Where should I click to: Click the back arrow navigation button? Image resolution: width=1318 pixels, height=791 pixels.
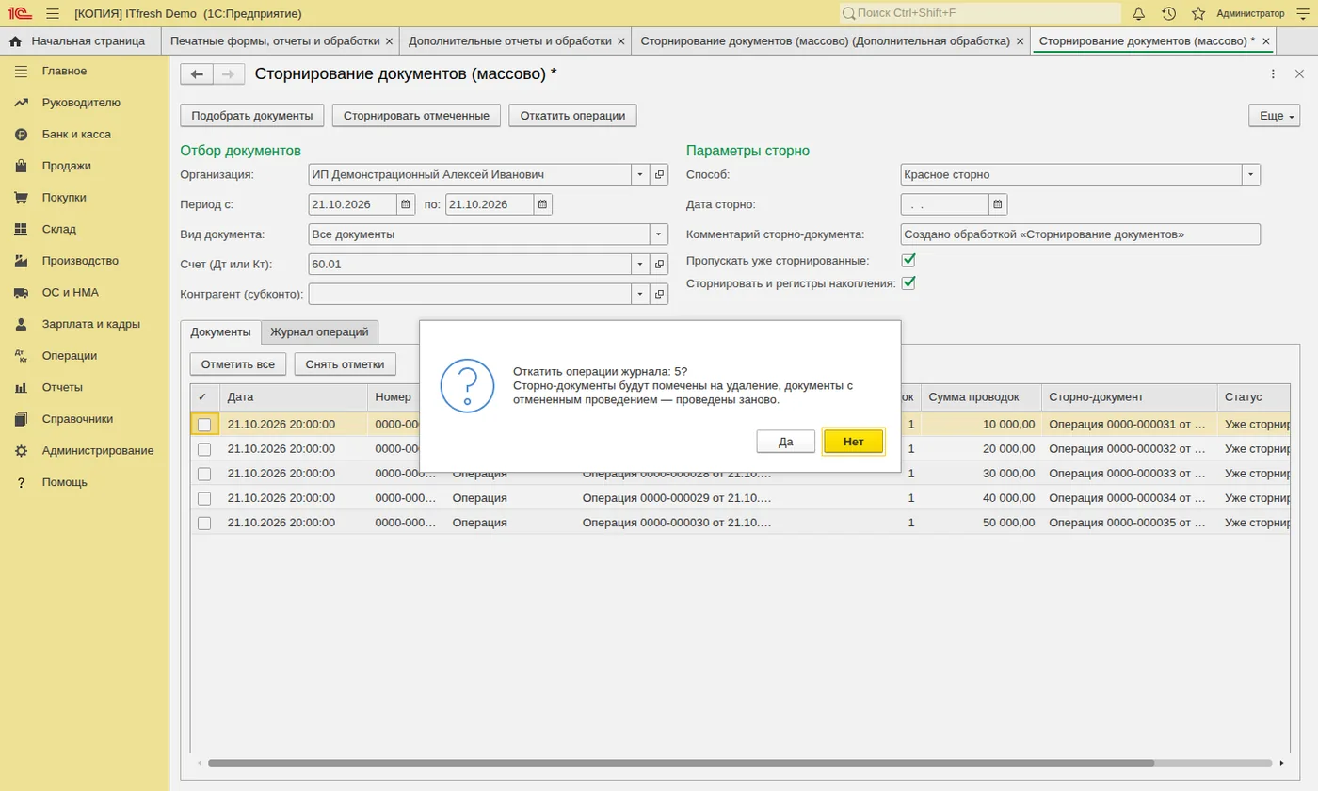tap(197, 74)
